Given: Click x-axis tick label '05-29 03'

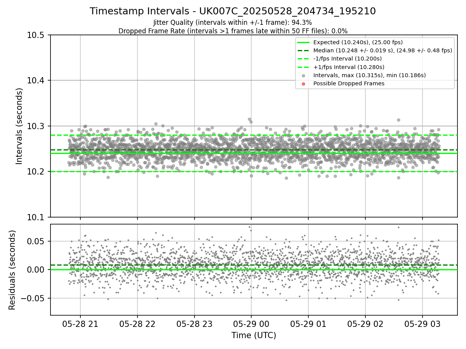Looking at the screenshot, I should [x=422, y=324].
